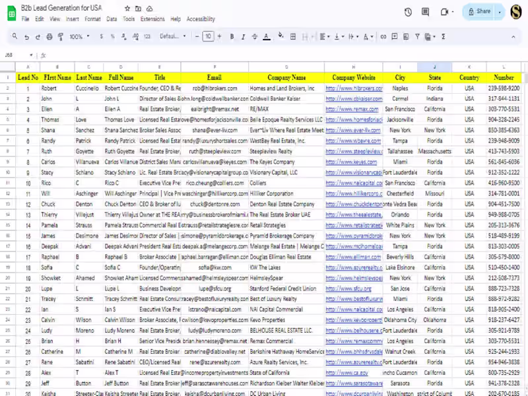Open the View menu
The image size is (528, 396).
(x=55, y=19)
